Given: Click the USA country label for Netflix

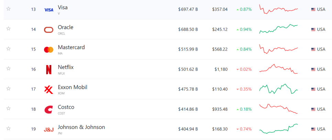Looking at the screenshot, I should pos(321,69).
